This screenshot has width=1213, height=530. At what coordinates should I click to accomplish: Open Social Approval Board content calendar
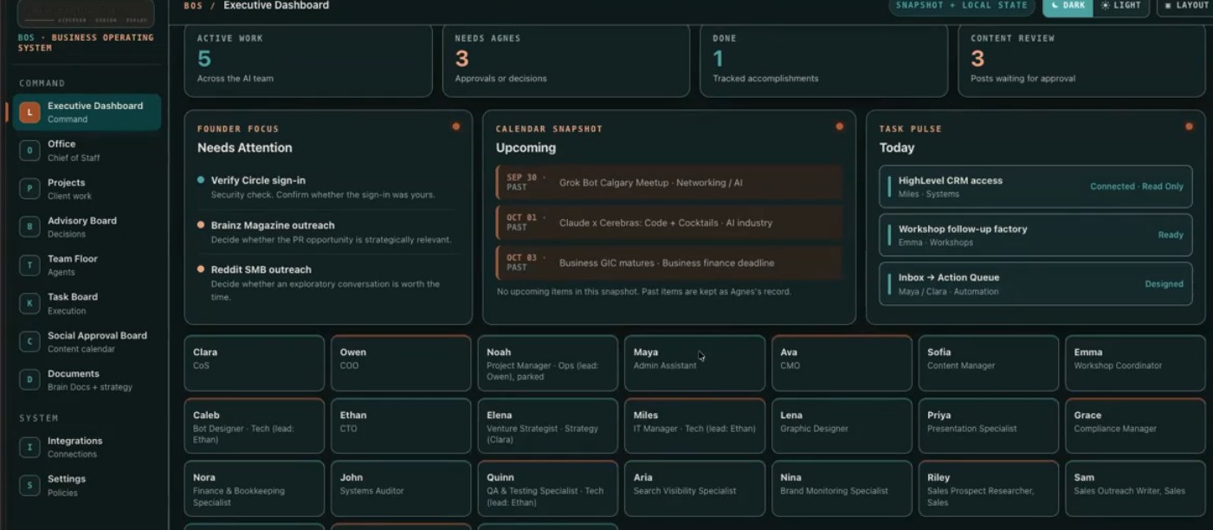click(x=87, y=342)
